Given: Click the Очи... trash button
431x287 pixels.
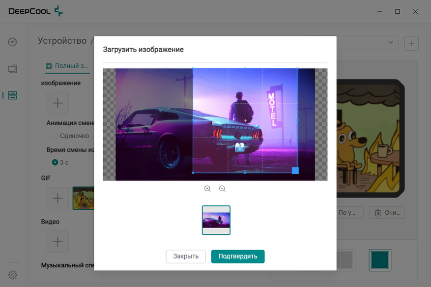Looking at the screenshot, I should pos(387,212).
